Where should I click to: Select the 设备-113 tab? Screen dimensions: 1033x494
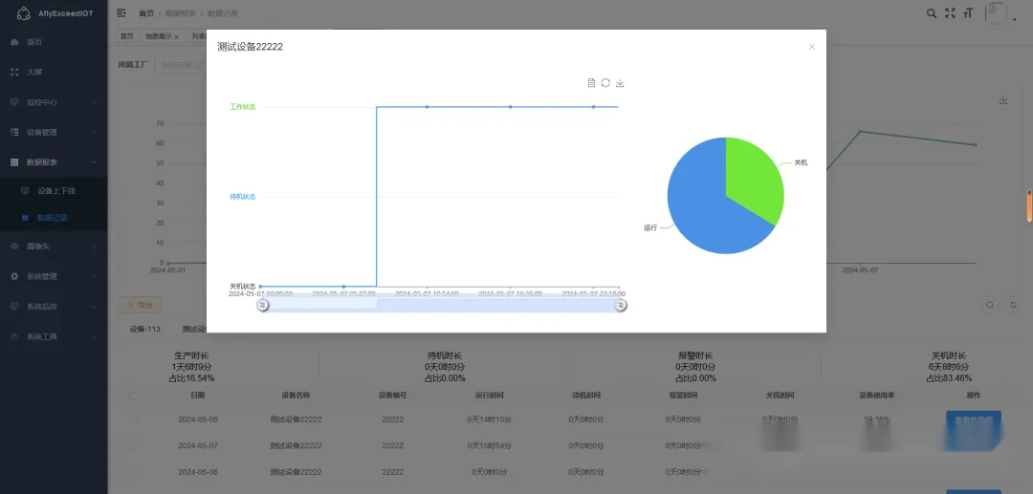[x=145, y=329]
